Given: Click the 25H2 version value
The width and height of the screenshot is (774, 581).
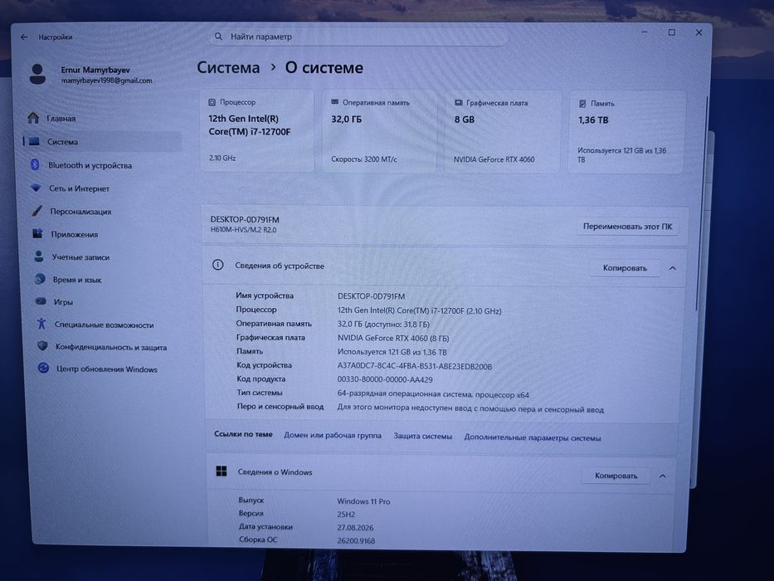Looking at the screenshot, I should pos(346,514).
